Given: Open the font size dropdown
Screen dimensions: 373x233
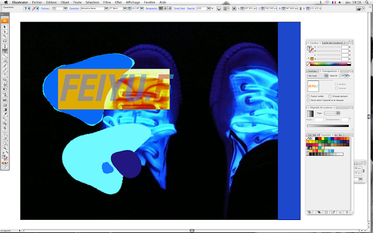Looking at the screenshot, I should 142,9.
